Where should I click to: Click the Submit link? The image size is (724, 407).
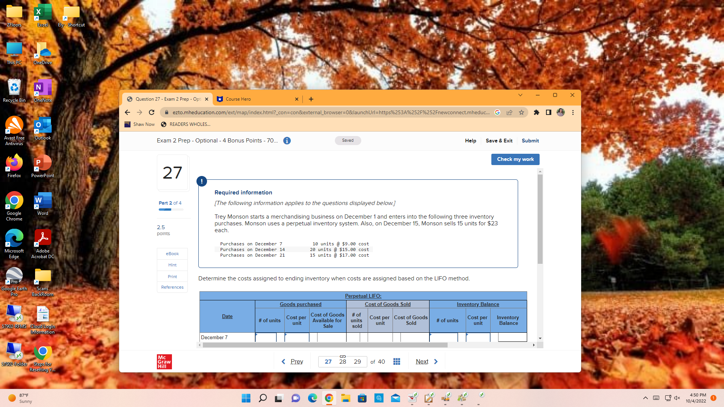click(530, 141)
